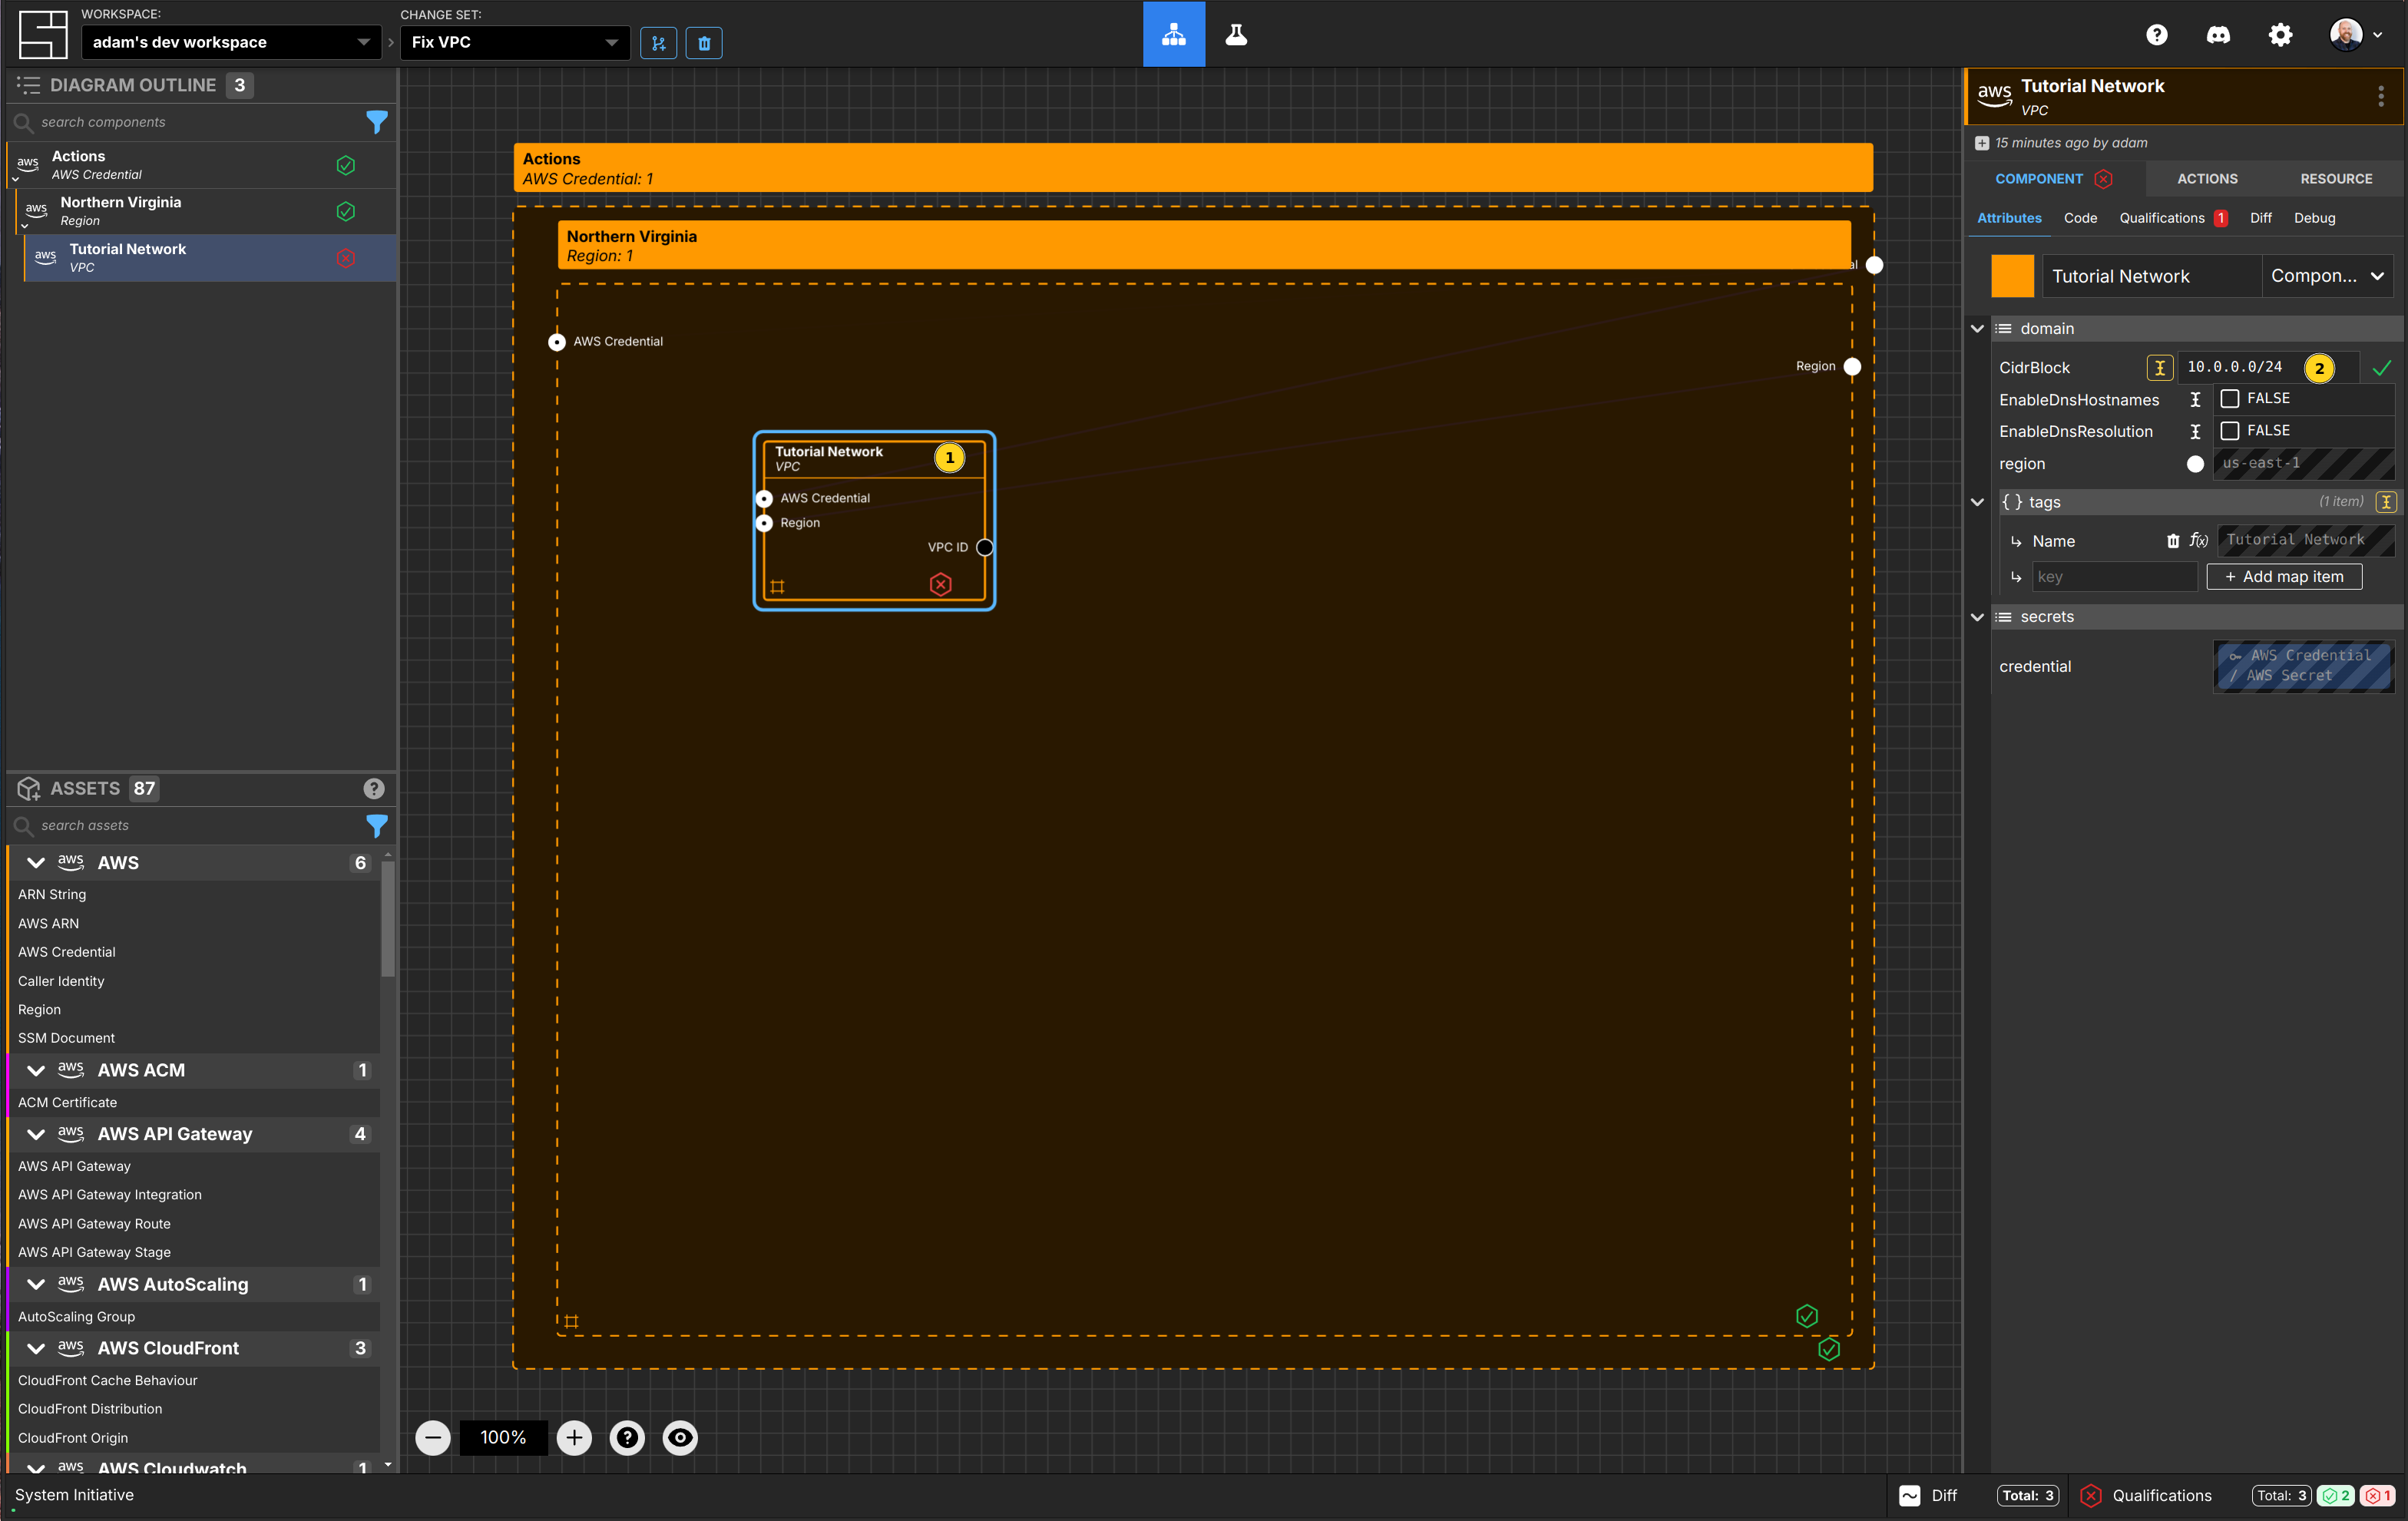Collapse the AWS CloudFront category
Viewport: 2408px width, 1521px height.
[x=36, y=1348]
